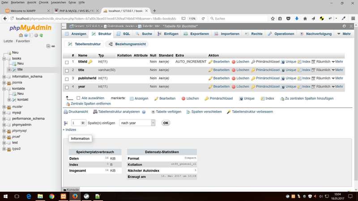Viewport: 358px width, 201px height.
Task: Open phpMyAdmin settings gear in sidebar
Action: coord(36,35)
